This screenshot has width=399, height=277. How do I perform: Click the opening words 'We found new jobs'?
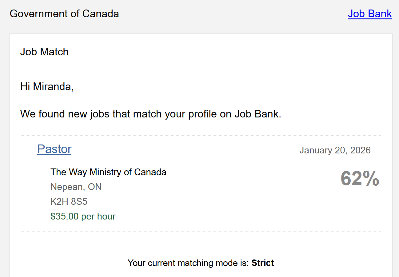coord(55,114)
